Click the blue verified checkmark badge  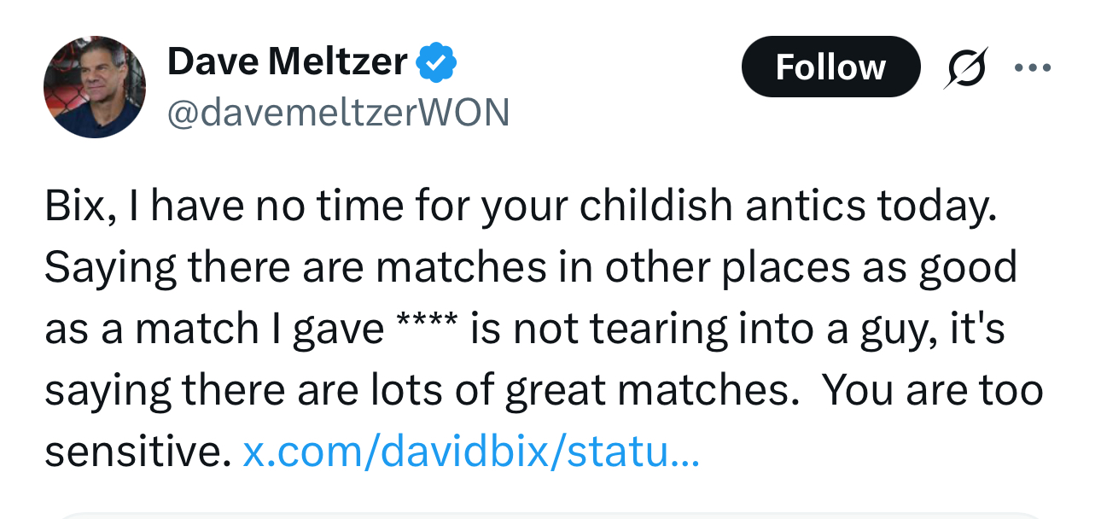click(437, 62)
